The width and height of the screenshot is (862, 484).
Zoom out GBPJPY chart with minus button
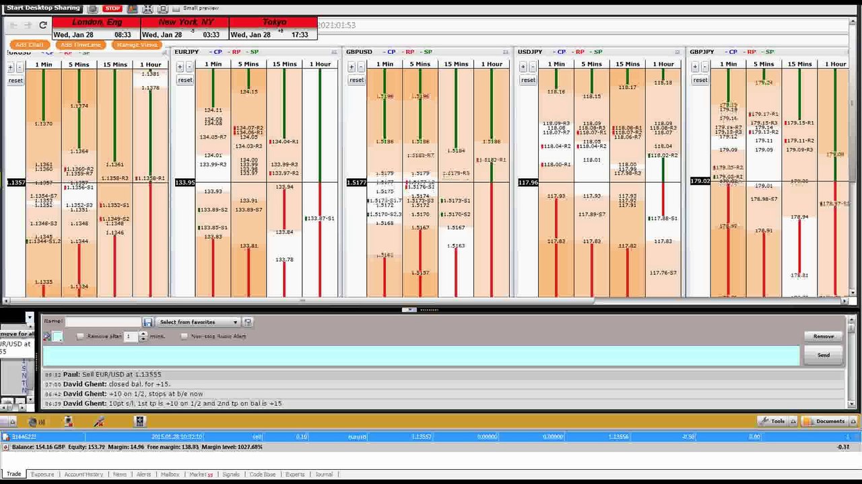(705, 67)
